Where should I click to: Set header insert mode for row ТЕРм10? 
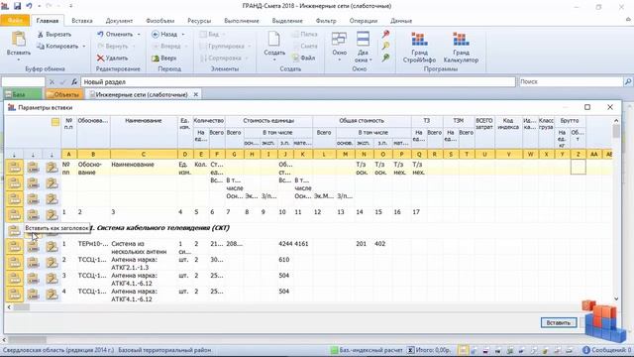[33, 247]
